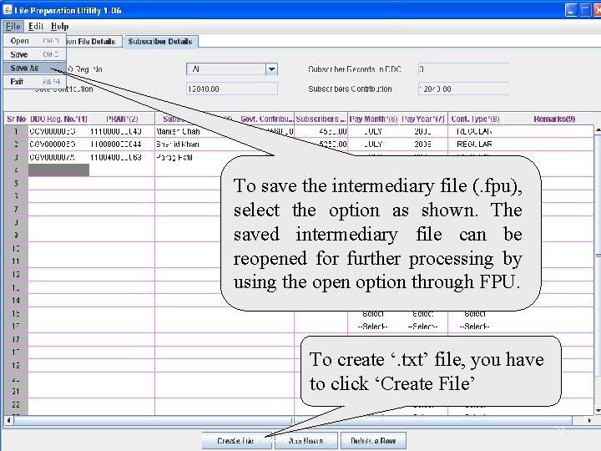Open the File menu
The height and width of the screenshot is (451, 601).
(13, 27)
